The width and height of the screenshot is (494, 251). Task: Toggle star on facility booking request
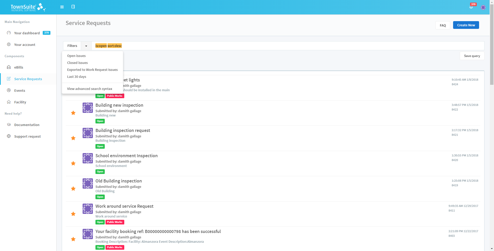73,239
